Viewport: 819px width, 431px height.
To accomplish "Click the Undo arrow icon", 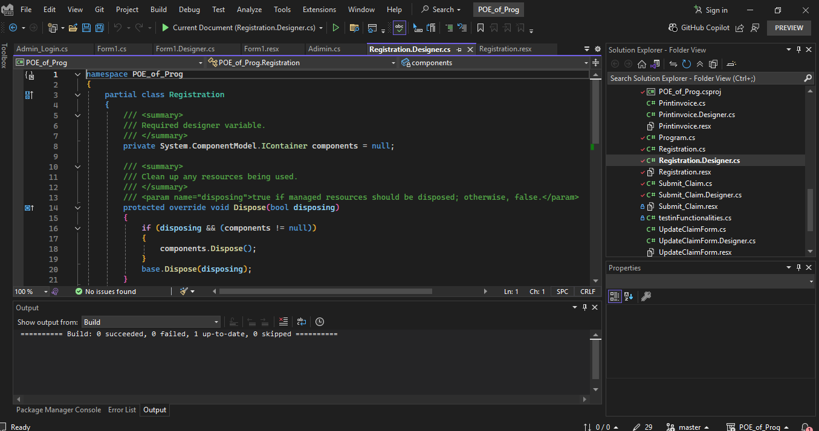I will pyautogui.click(x=118, y=28).
